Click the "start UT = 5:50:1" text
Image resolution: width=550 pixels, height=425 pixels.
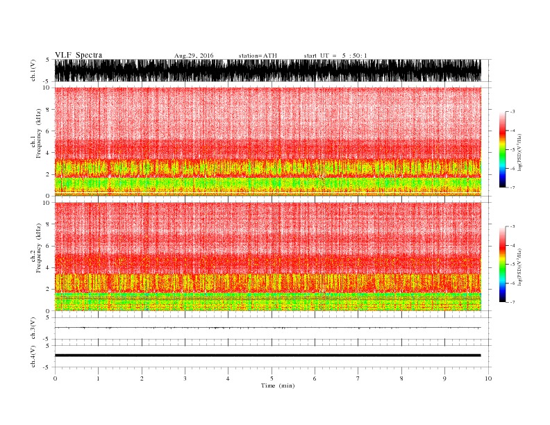point(335,56)
